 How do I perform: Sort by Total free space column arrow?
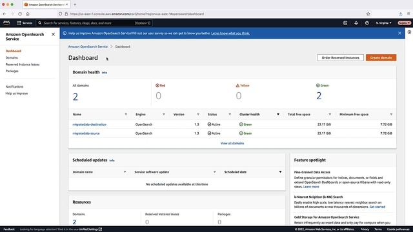tap(330, 115)
